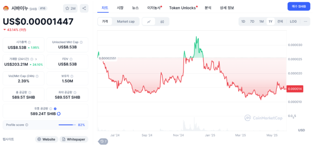Image resolution: width=318 pixels, height=146 pixels.
Task: Click info icon beside Profile score
Action: [x=27, y=125]
